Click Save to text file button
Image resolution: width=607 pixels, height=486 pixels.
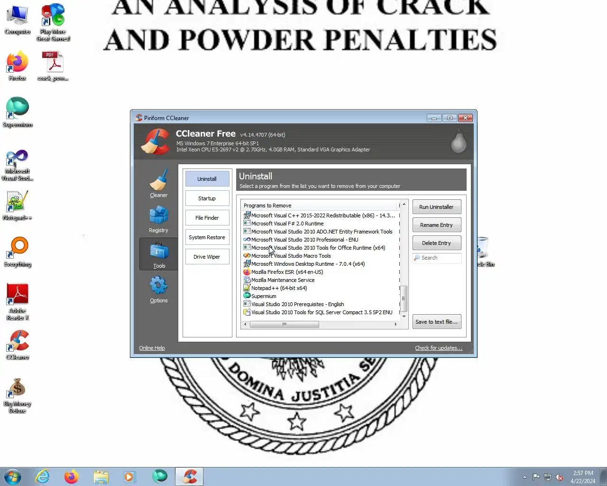click(x=437, y=322)
